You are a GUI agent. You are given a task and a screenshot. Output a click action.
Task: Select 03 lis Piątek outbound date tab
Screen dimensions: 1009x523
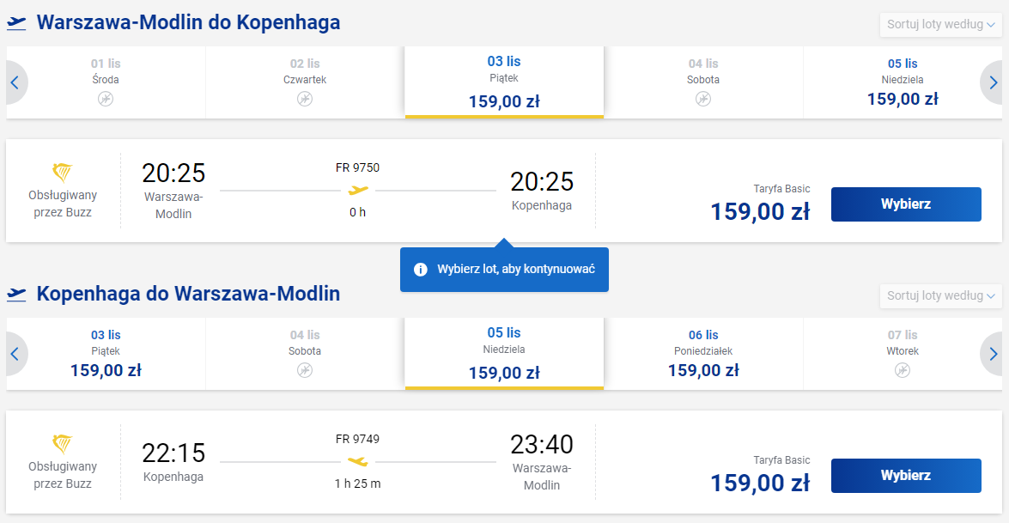(504, 82)
